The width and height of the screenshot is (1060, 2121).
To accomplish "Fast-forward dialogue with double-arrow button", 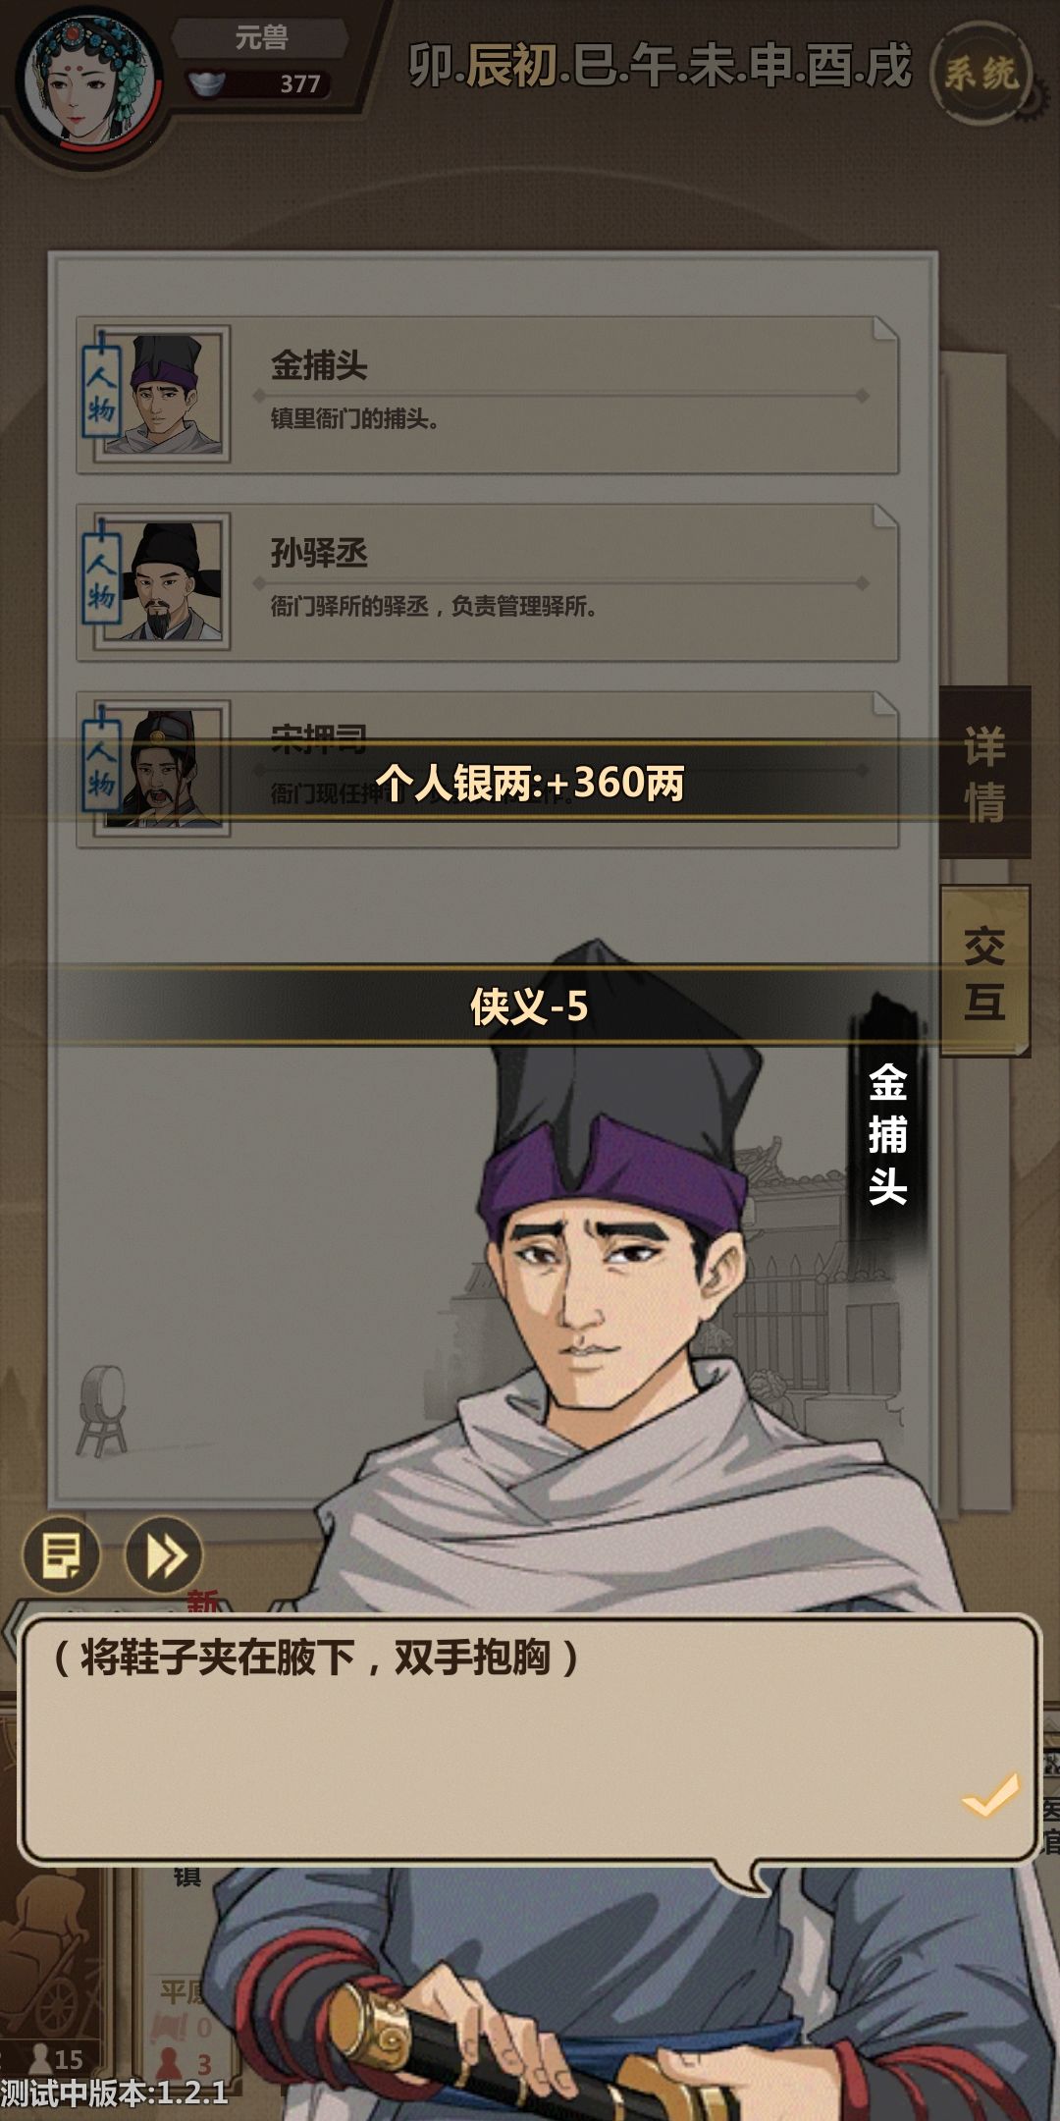I will tap(164, 1554).
